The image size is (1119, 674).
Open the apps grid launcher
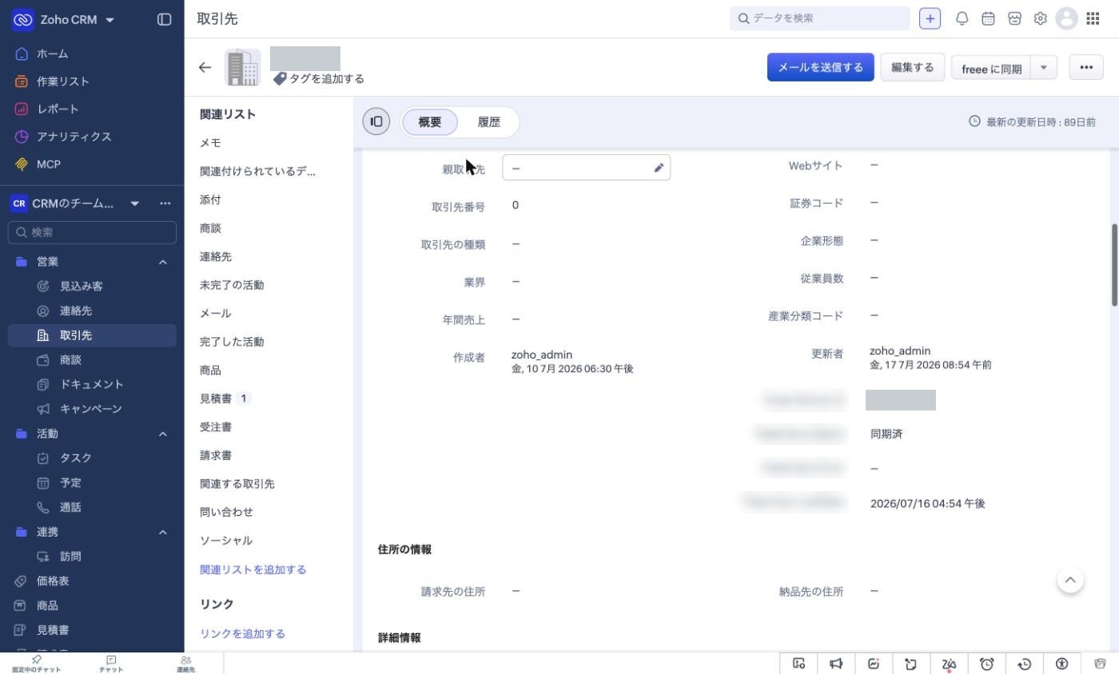pyautogui.click(x=1093, y=18)
